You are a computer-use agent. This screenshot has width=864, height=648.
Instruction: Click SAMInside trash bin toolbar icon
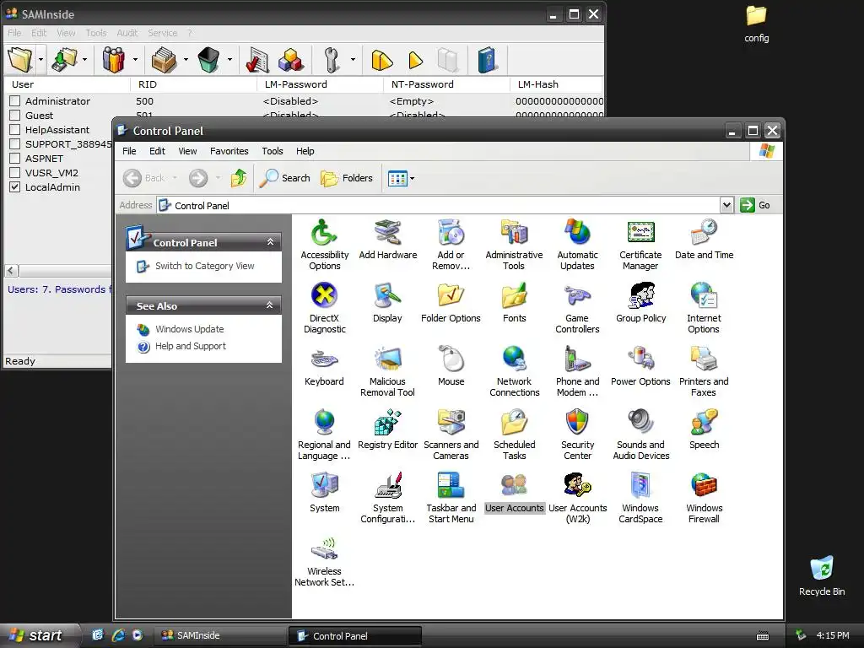click(x=208, y=60)
